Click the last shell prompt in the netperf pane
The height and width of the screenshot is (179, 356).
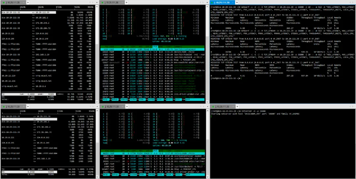tap(225, 78)
